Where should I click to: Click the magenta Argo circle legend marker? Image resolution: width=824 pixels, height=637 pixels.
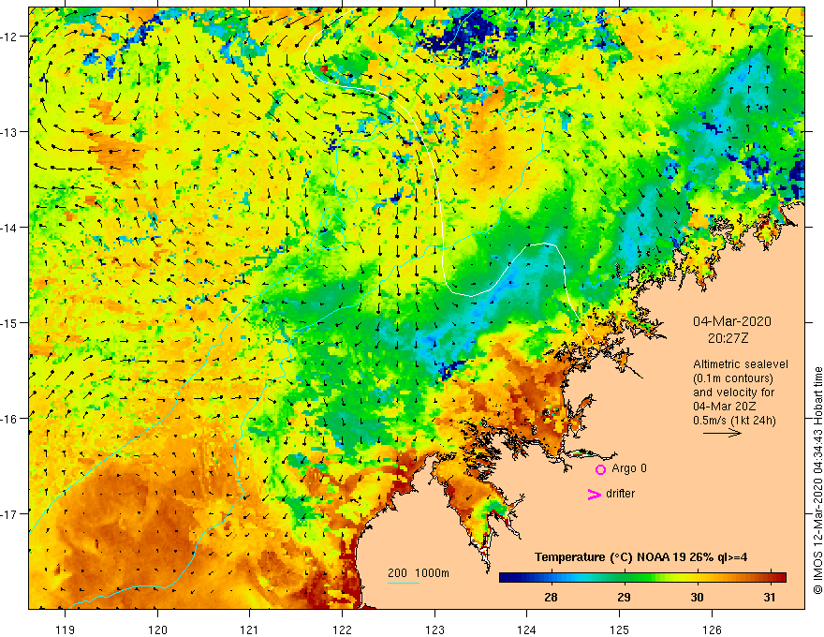[600, 469]
